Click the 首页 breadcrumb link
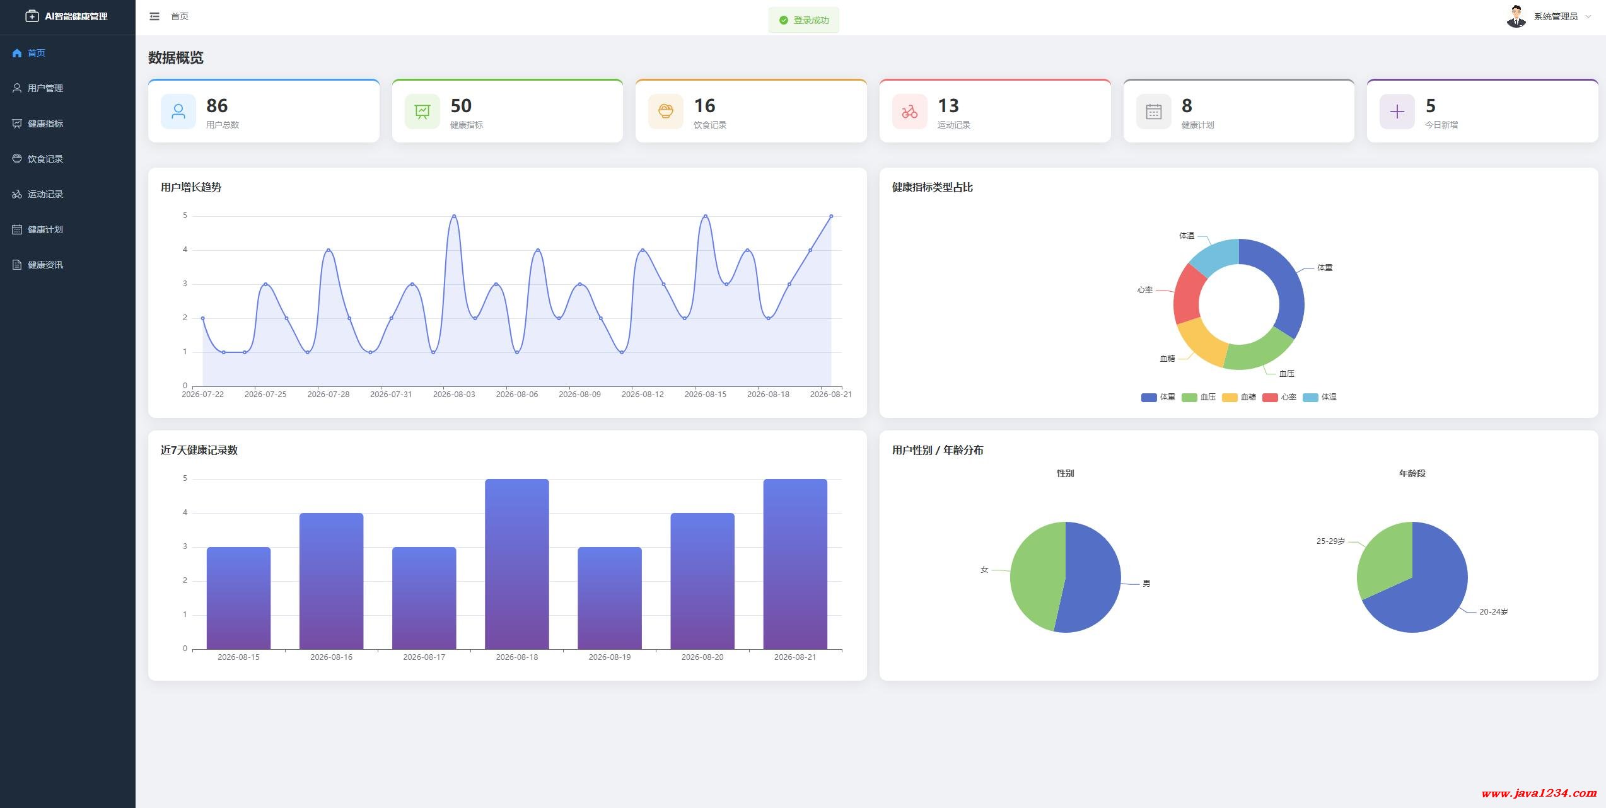 (x=180, y=16)
